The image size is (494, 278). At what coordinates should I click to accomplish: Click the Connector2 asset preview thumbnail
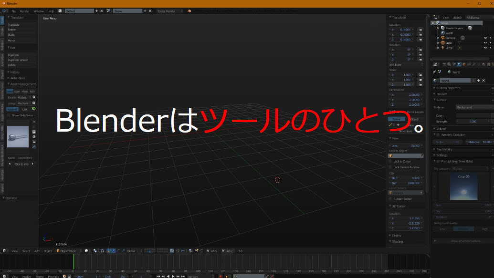tap(18, 137)
